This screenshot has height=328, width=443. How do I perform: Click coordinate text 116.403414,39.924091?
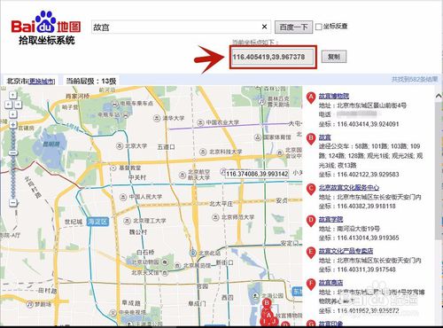(x=368, y=124)
